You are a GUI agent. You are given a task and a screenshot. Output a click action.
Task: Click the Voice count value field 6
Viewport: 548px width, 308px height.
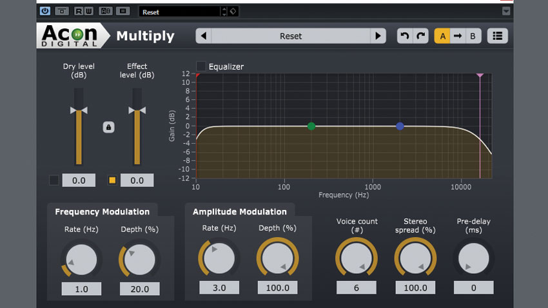(357, 287)
